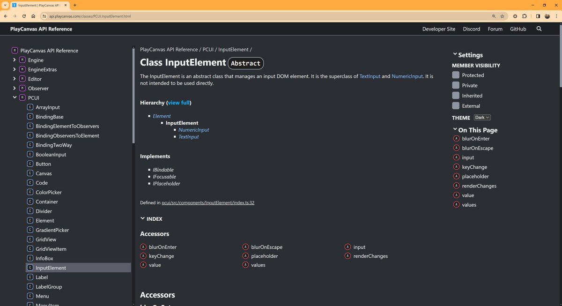Jump to input in On This Page
562x306 pixels.
[x=468, y=157]
